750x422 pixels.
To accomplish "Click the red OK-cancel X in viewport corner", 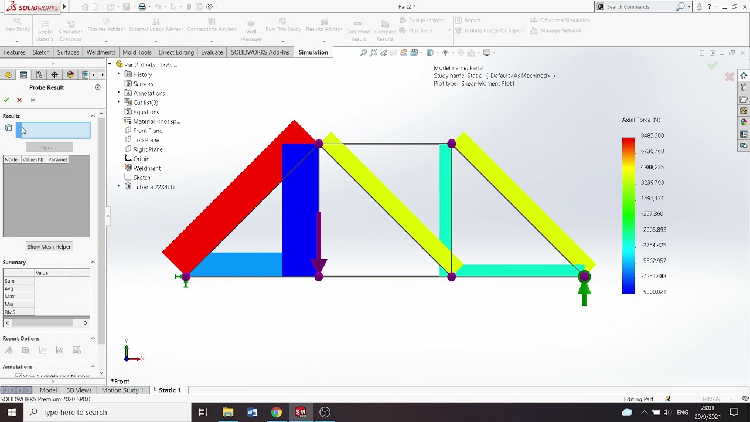I will tap(729, 77).
